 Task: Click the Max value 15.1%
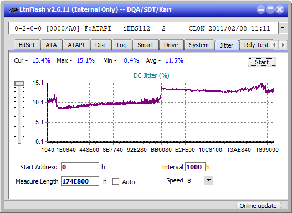tap(86, 60)
